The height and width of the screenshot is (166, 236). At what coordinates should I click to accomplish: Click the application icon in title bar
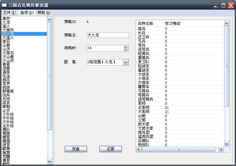point(4,5)
